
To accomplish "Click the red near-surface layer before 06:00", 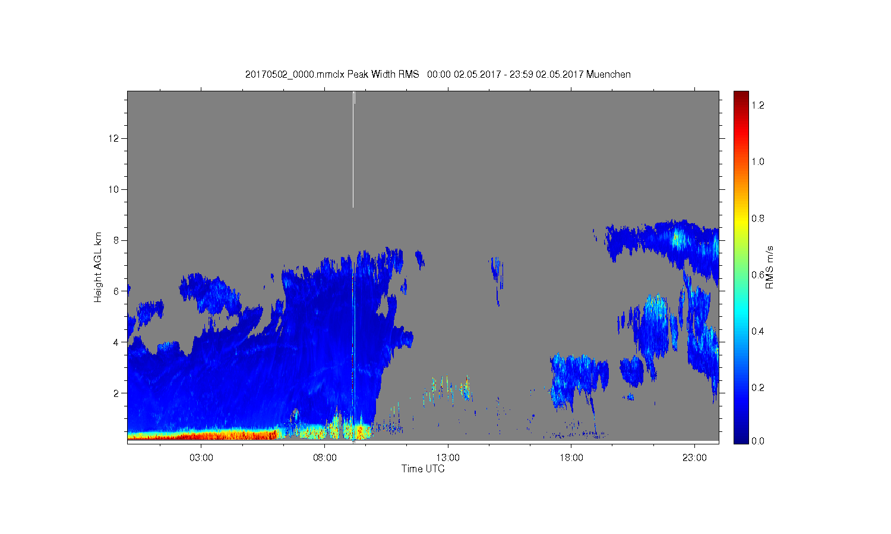I will point(203,436).
